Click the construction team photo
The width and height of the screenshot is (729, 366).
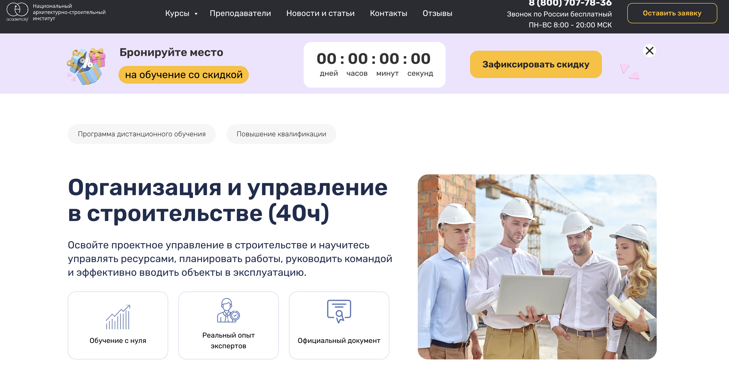(x=537, y=267)
